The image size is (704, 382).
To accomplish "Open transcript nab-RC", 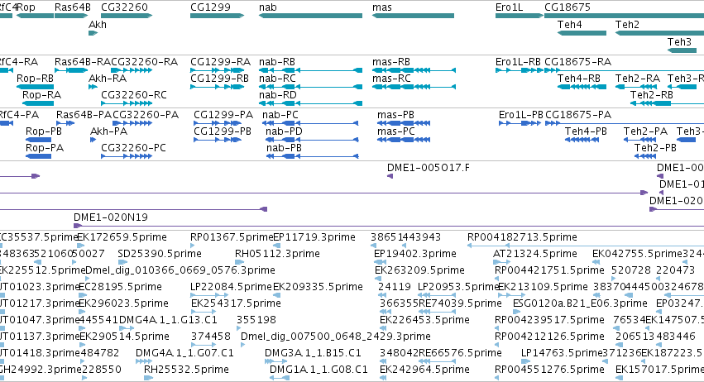I will [x=311, y=87].
